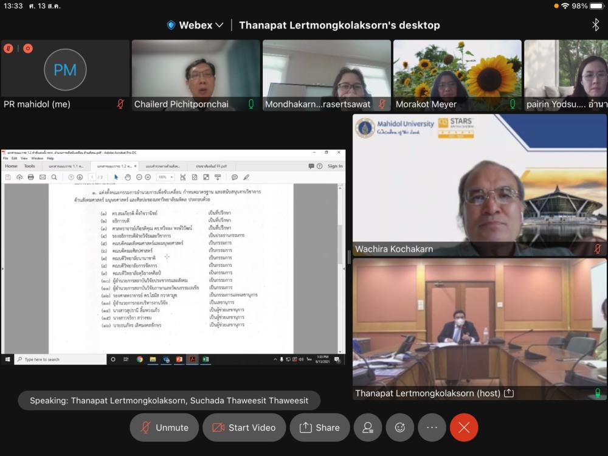
Task: Toggle the recording indicator at top left
Action: 28,49
